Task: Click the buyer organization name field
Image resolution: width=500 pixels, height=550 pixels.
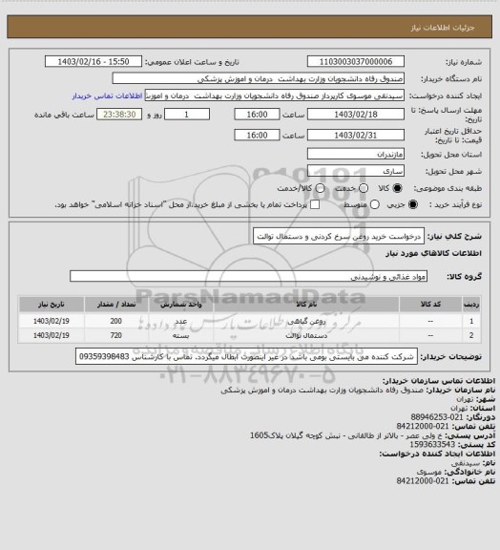Action: [258, 78]
